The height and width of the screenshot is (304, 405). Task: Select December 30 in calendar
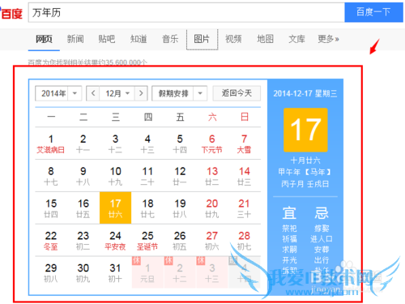(83, 272)
